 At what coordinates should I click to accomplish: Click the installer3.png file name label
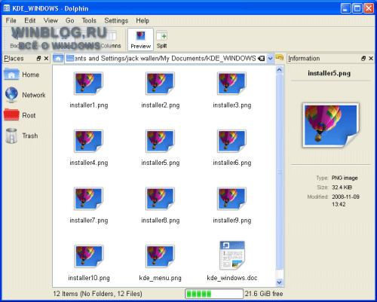(x=232, y=105)
